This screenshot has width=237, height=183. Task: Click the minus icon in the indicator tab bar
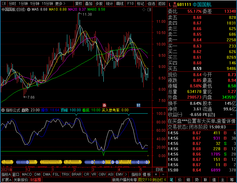[x=163, y=174]
